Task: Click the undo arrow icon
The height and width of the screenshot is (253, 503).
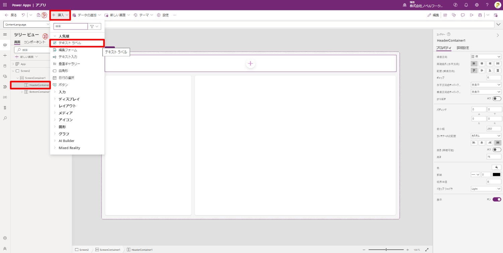Action: tap(23, 15)
